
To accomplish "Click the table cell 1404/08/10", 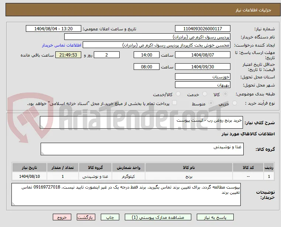I will point(30,177).
